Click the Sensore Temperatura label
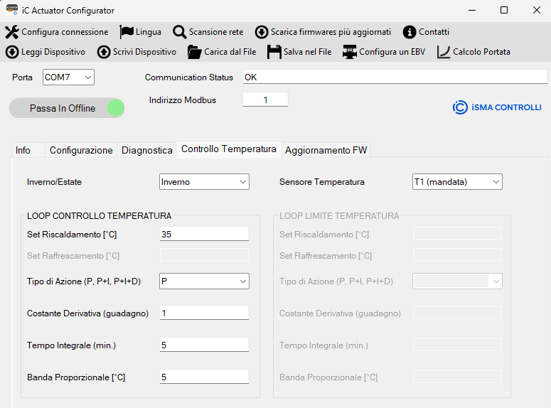The image size is (551, 408). tap(322, 182)
